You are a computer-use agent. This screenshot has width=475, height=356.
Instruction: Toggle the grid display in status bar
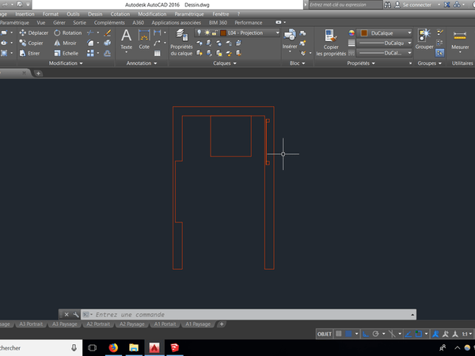coord(339,335)
